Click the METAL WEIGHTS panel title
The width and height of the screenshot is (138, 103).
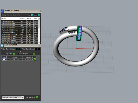coord(12,10)
